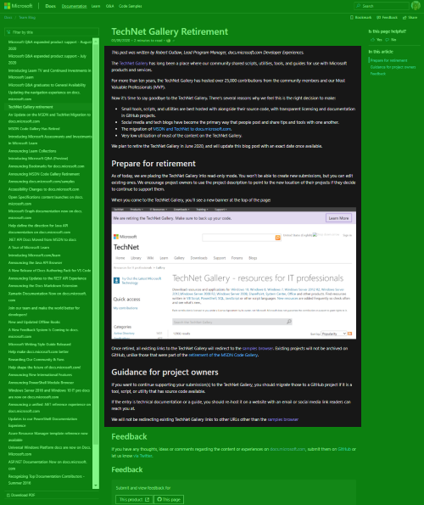
Task: Click the scroll down arrow in sidebar
Action: 96,485
